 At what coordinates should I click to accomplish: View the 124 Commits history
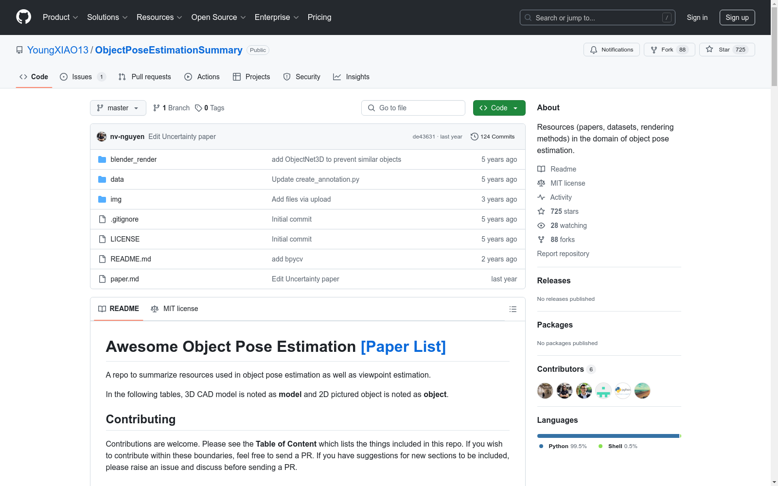coord(493,137)
